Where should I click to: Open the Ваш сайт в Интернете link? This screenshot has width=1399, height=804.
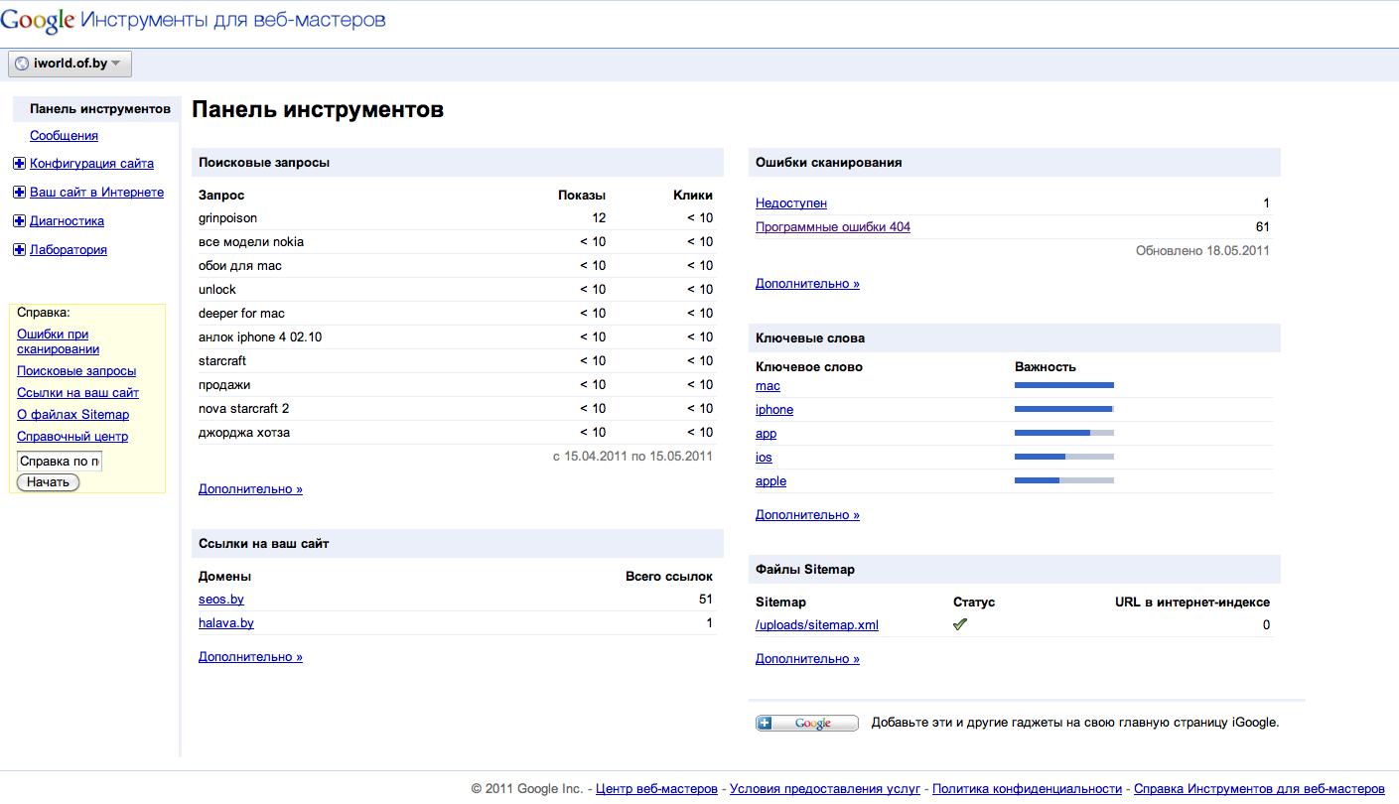[x=96, y=193]
